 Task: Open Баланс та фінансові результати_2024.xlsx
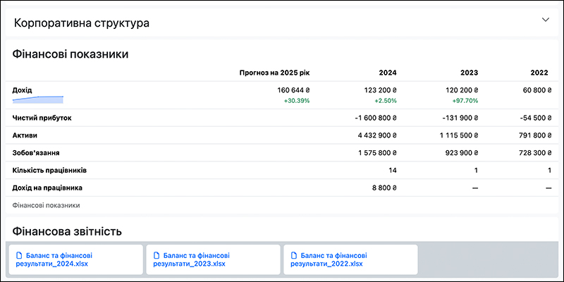tap(56, 259)
